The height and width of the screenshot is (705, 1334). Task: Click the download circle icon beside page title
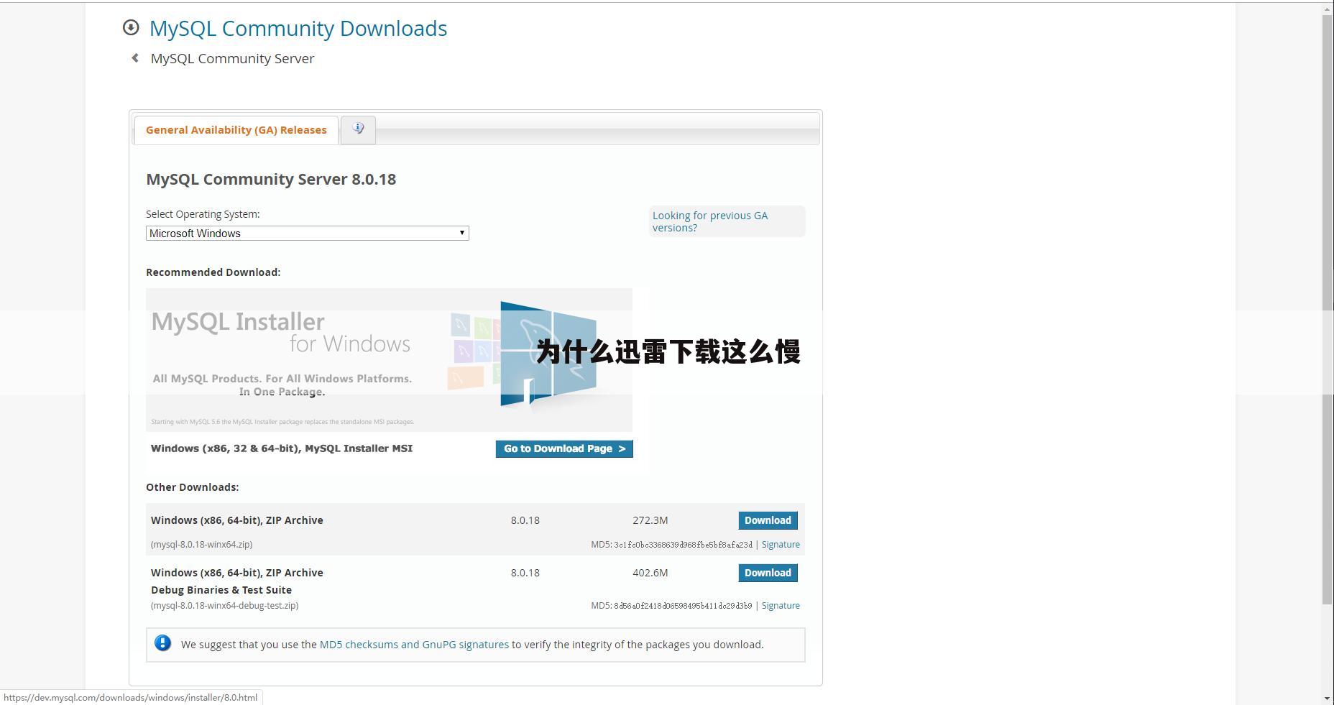(131, 27)
